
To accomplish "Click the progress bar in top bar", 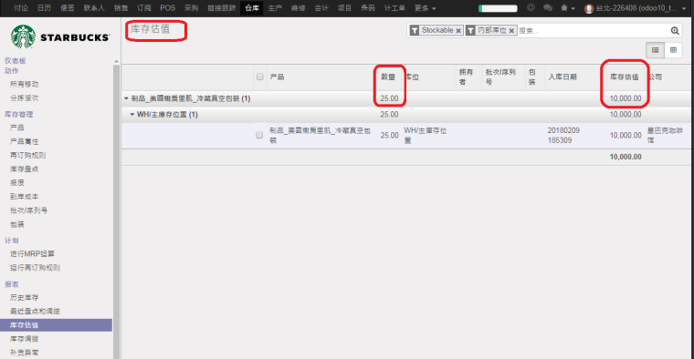I will 498,8.
